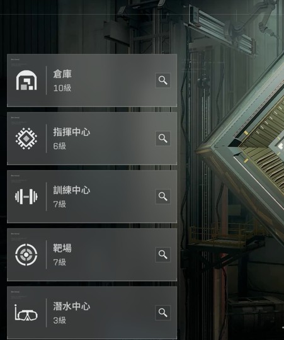Inspect 靶場 with its magnifier button
The width and height of the screenshot is (284, 340).
pos(163,254)
